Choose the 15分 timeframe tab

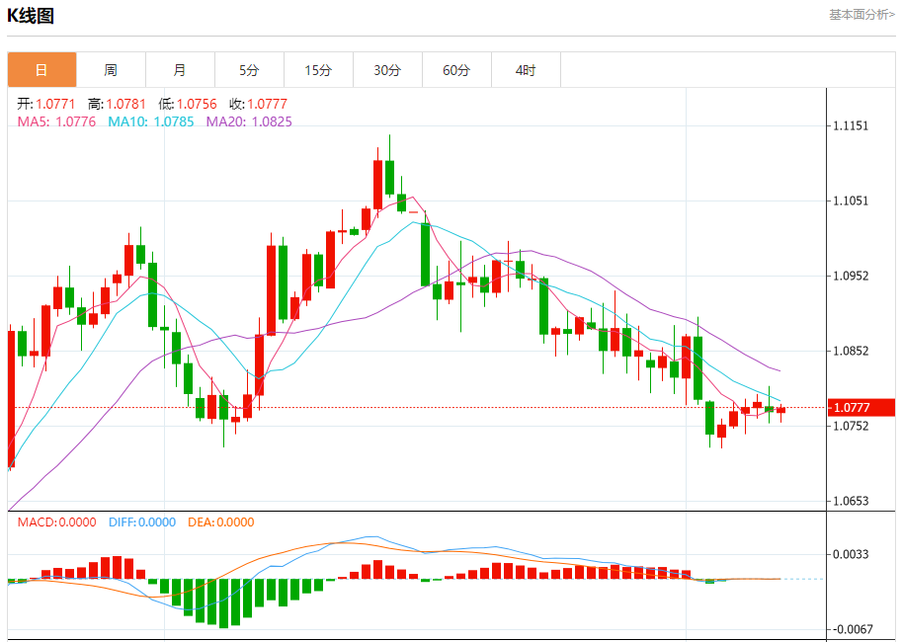318,70
